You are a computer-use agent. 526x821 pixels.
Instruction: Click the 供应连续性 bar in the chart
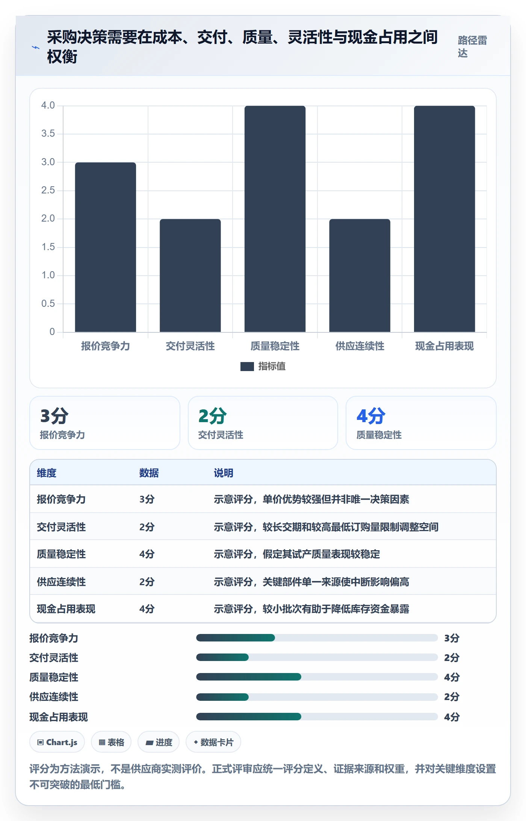pos(360,275)
